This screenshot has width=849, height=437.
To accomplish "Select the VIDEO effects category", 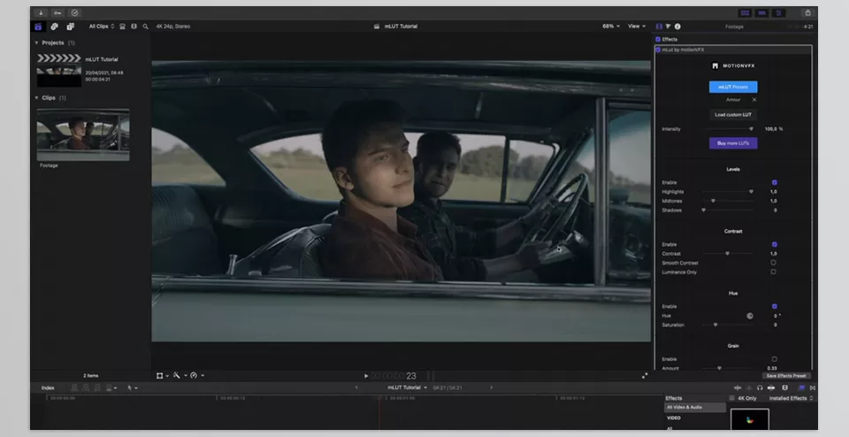I will [674, 418].
